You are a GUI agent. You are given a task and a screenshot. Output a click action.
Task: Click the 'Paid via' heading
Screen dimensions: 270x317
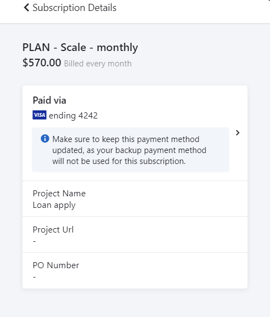49,100
